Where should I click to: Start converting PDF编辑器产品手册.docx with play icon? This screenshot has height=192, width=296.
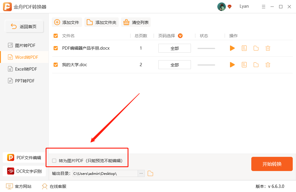[x=232, y=48]
